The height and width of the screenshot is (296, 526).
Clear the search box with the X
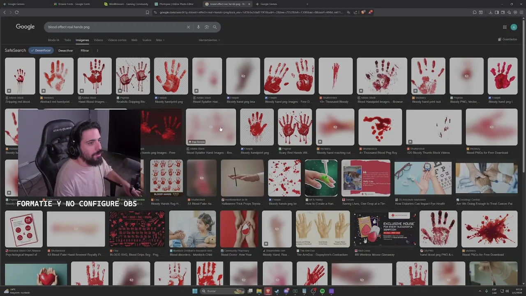(x=188, y=27)
